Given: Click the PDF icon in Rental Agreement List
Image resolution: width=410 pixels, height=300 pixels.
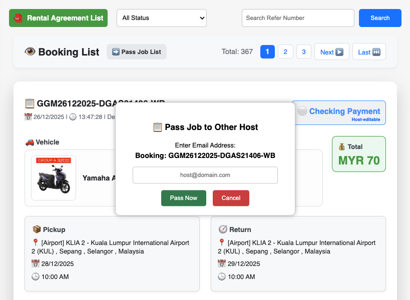Looking at the screenshot, I should (x=18, y=18).
